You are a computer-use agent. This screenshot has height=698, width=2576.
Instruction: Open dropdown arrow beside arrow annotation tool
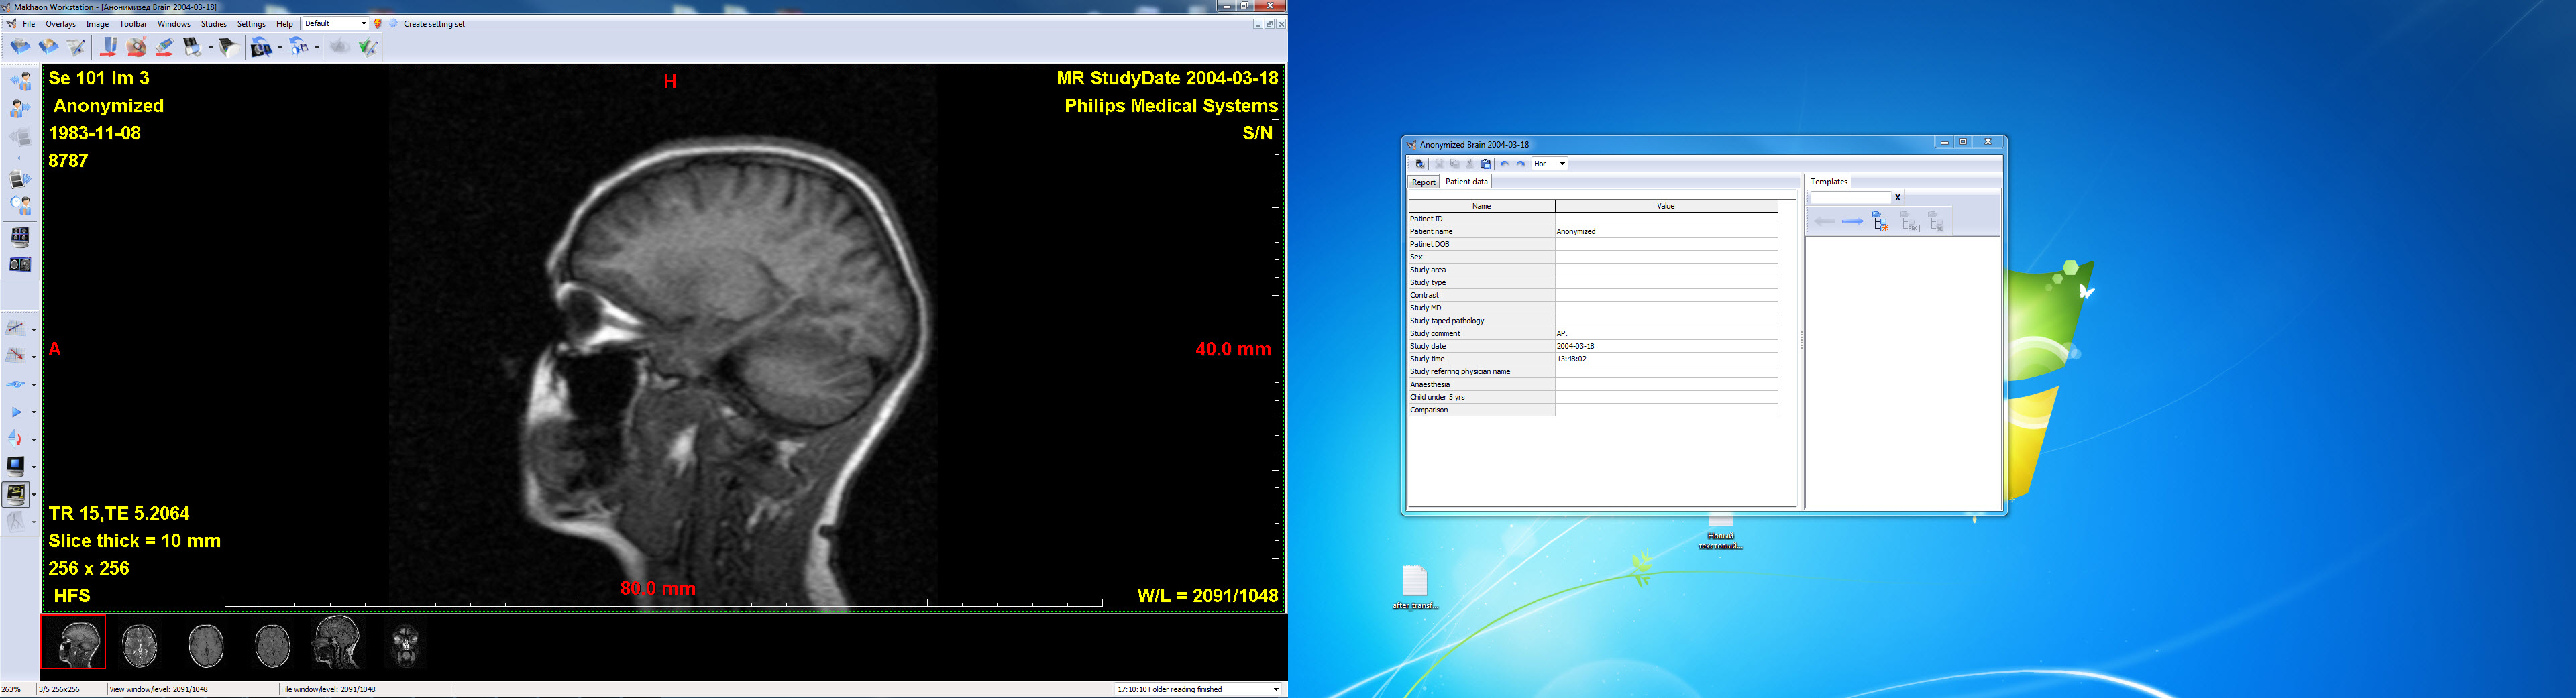(34, 356)
